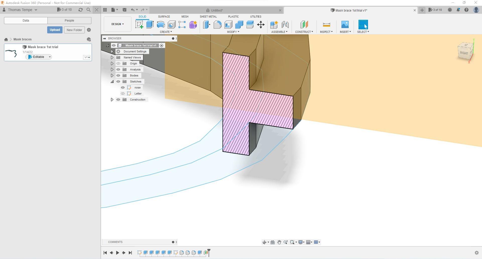This screenshot has height=259, width=482.
Task: Open the SHEET METAL tab
Action: click(208, 16)
